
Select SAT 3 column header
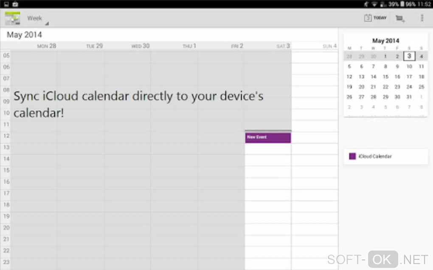pos(283,46)
